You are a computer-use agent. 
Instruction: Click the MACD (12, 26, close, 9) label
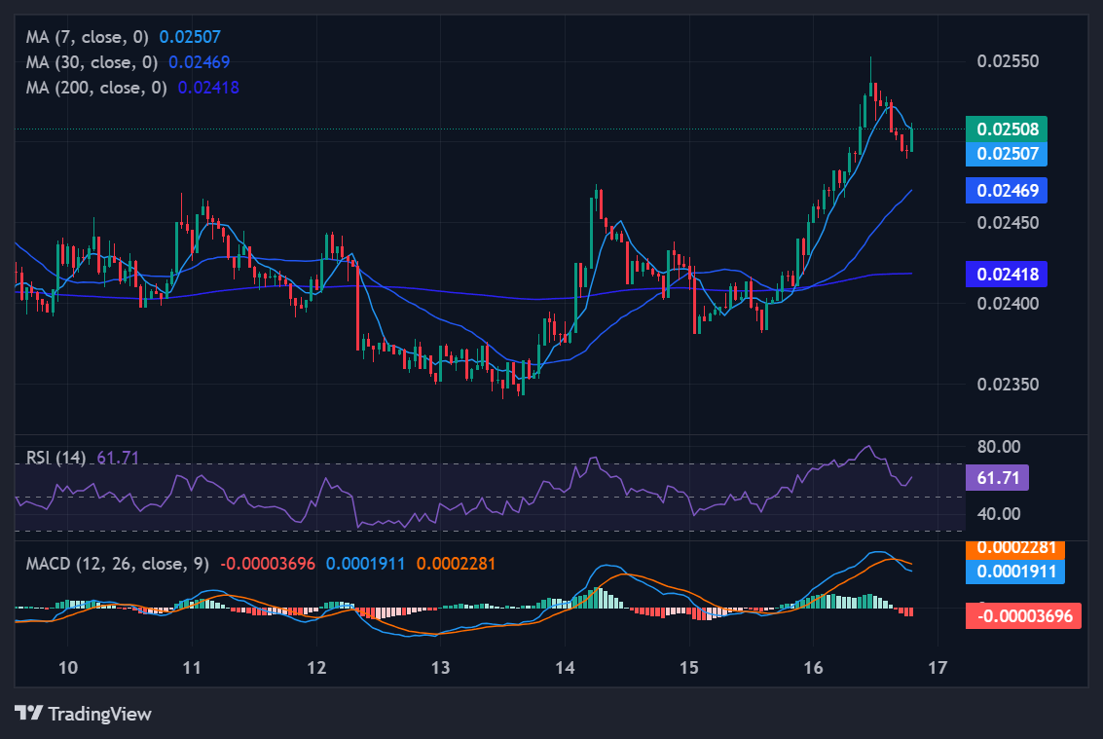(117, 563)
